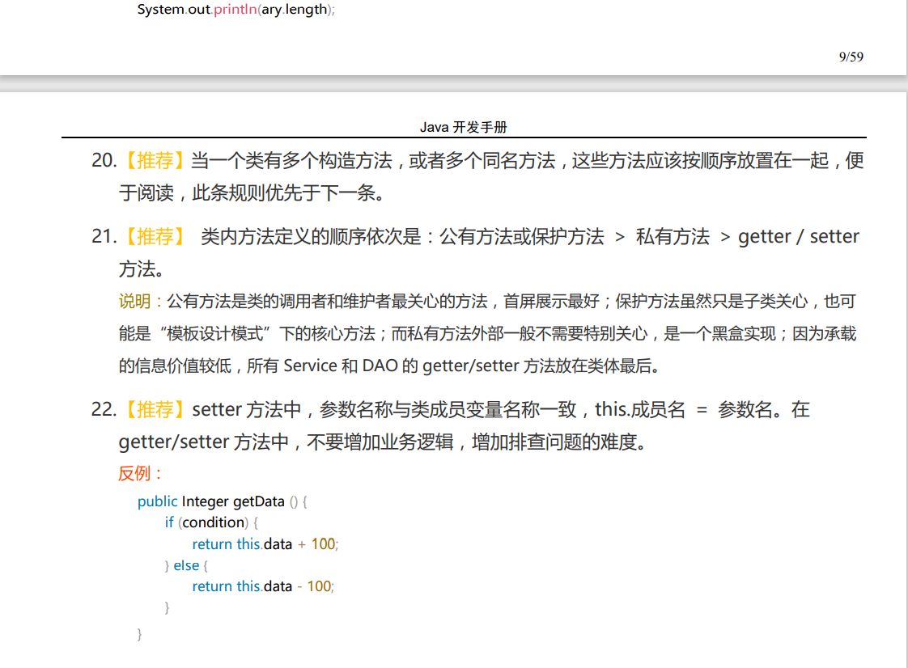Image resolution: width=908 pixels, height=668 pixels.
Task: Click the 【推荐】 tag of rule 20
Action: (x=155, y=160)
